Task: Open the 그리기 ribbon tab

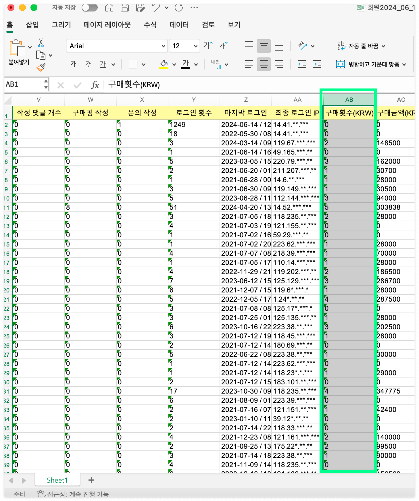Action: click(61, 25)
